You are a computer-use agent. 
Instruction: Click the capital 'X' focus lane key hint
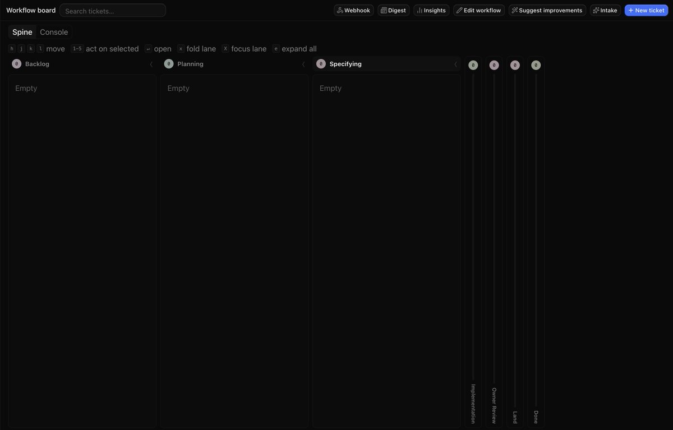225,49
